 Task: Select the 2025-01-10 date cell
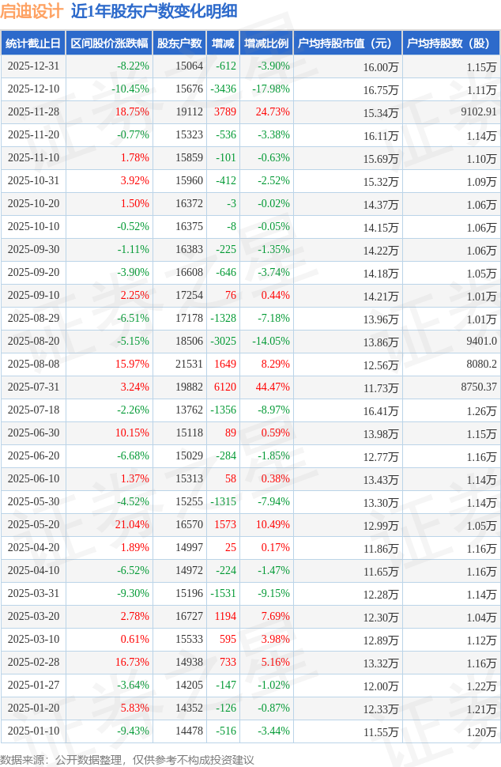(32, 731)
